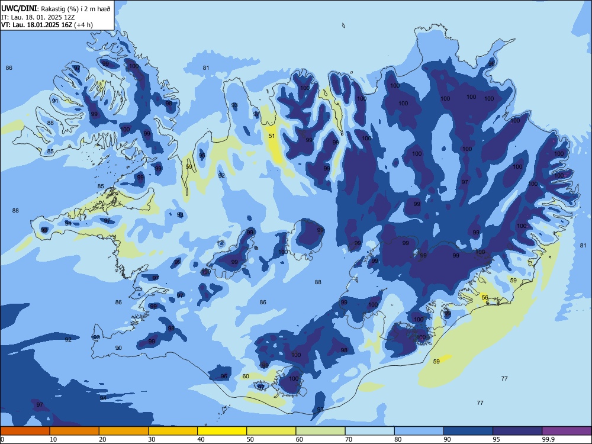Pick the 20–30 amber legend swatch
The height and width of the screenshot is (444, 592).
[124, 431]
